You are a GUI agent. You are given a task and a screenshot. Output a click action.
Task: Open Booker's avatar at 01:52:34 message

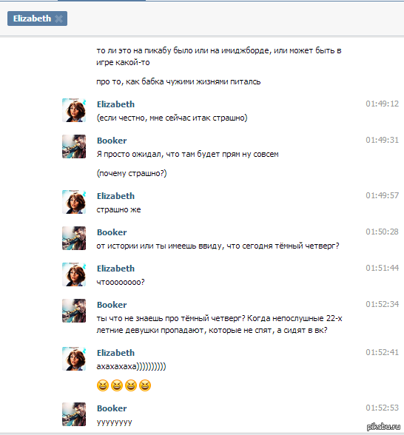(74, 311)
